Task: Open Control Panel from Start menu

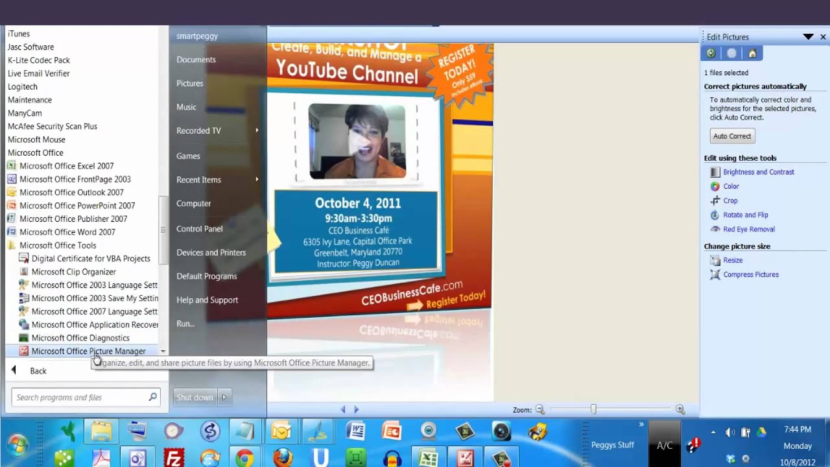Action: 200,228
